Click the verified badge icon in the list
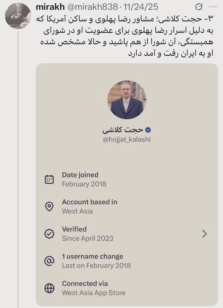223x308 pixels. (x=49, y=234)
